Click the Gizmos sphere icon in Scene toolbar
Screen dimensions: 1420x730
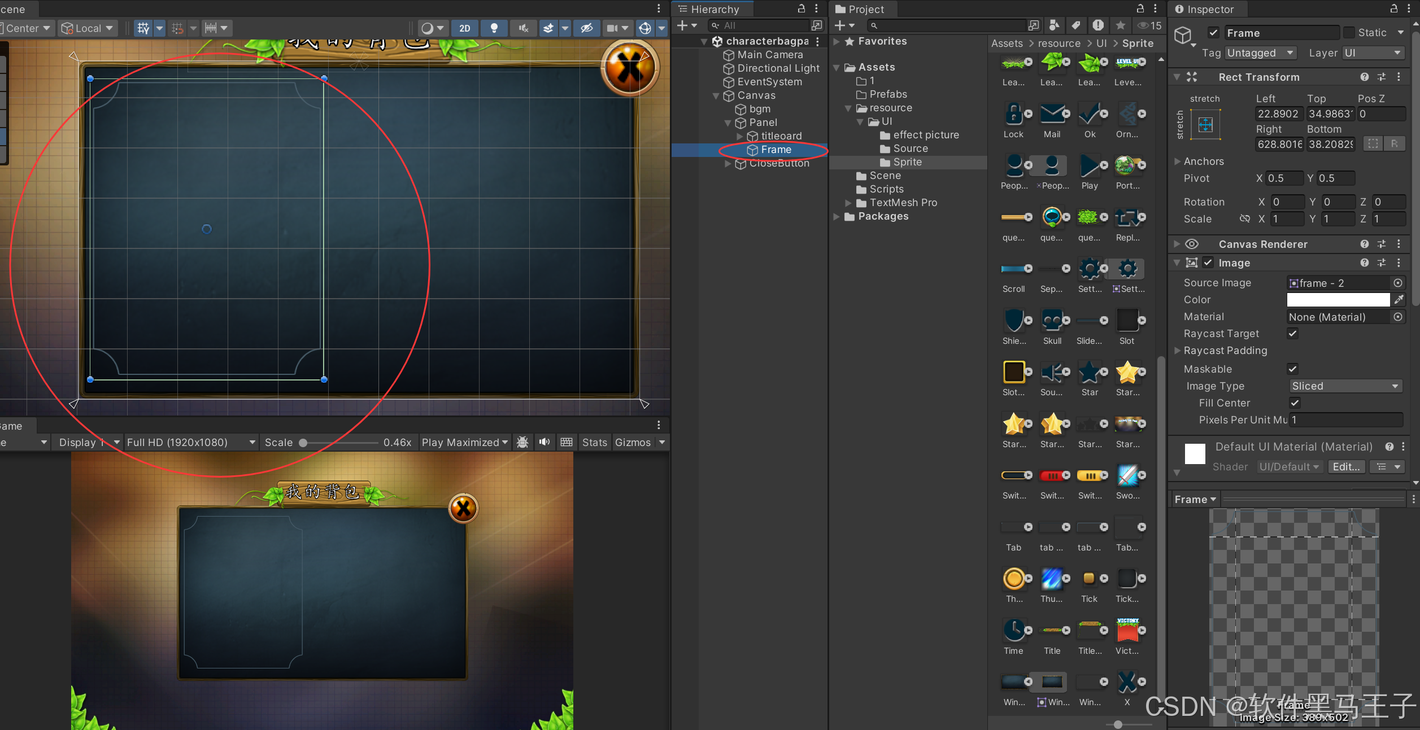pyautogui.click(x=645, y=28)
